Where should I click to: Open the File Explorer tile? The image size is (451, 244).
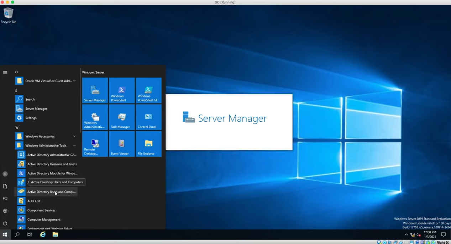(x=148, y=144)
